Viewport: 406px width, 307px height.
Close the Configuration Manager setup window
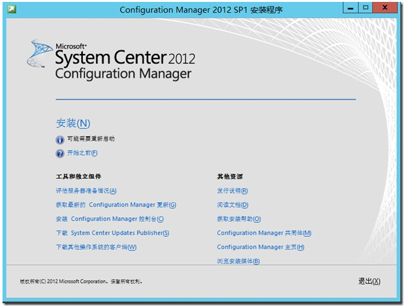click(x=385, y=8)
